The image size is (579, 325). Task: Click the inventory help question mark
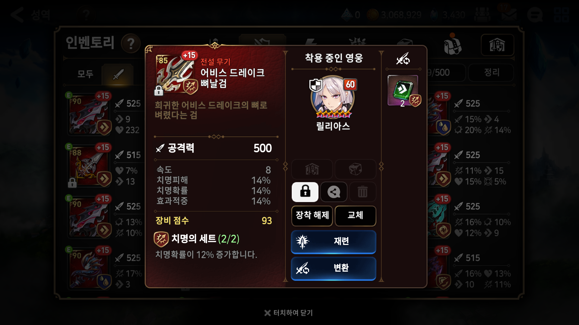coord(131,44)
